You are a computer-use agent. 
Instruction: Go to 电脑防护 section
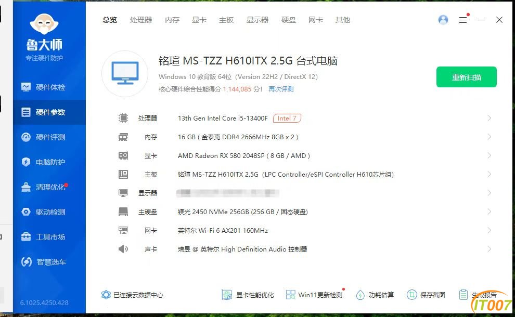coord(49,162)
